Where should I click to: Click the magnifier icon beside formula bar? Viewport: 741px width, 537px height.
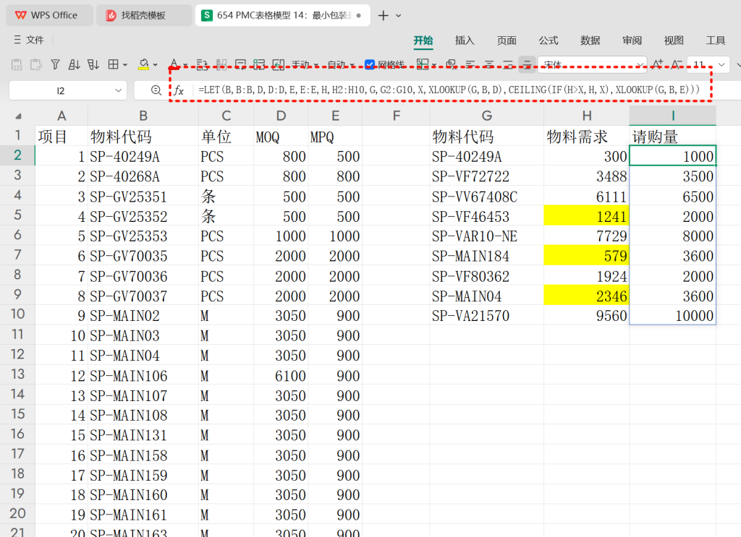(x=156, y=90)
